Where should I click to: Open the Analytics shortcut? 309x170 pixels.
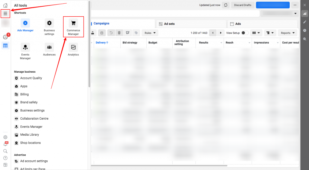point(73,47)
